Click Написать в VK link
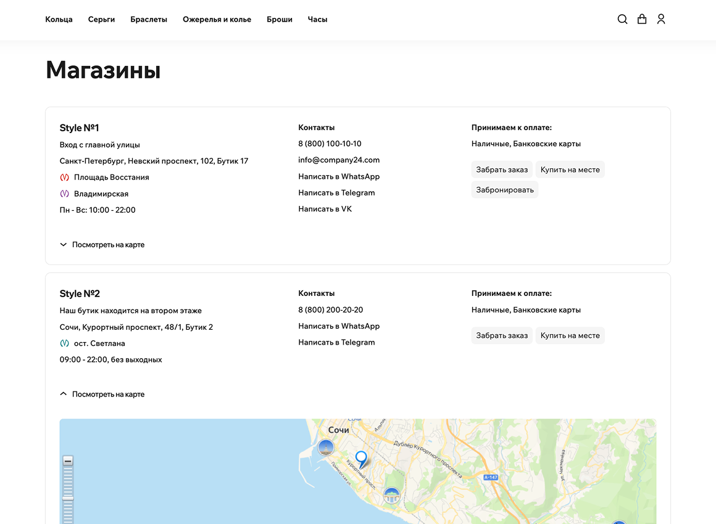The image size is (716, 524). point(325,209)
